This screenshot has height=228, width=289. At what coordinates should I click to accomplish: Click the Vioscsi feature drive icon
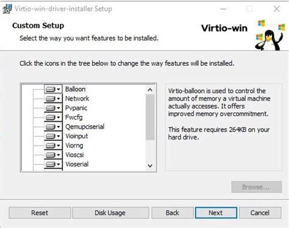click(51, 155)
